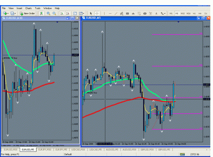Viewport: 213px width, 157px height.
Task: Select the Fibonacci Retracement tool
Action: 139,13
